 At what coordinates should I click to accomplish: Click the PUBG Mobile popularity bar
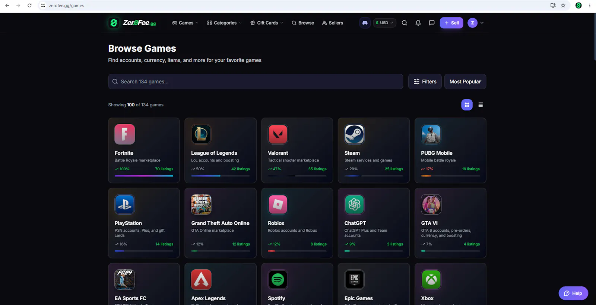pos(450,176)
